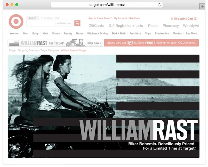Browse Bed + Bath
The height and width of the screenshot is (167, 208).
tap(119, 33)
